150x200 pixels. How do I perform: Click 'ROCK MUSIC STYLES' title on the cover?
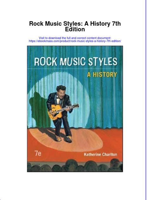76,62
